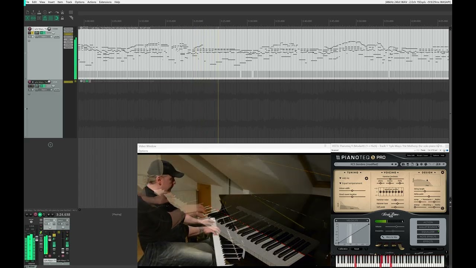Click Morph / Layer button in Pianoteq

coord(422,155)
